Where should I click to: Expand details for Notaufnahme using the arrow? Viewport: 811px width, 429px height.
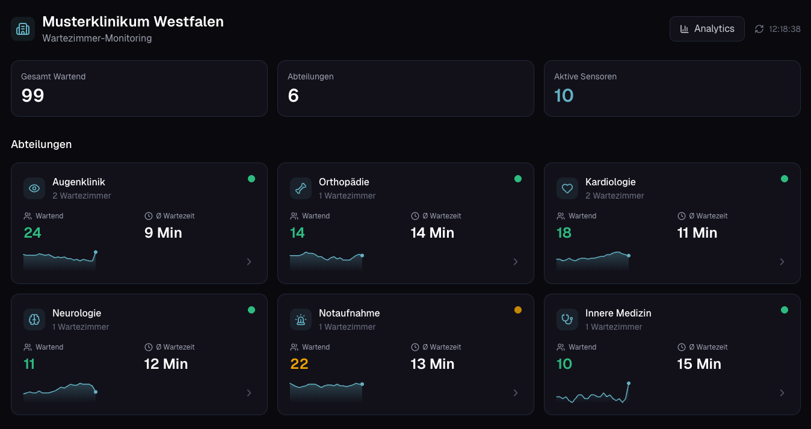click(x=515, y=393)
